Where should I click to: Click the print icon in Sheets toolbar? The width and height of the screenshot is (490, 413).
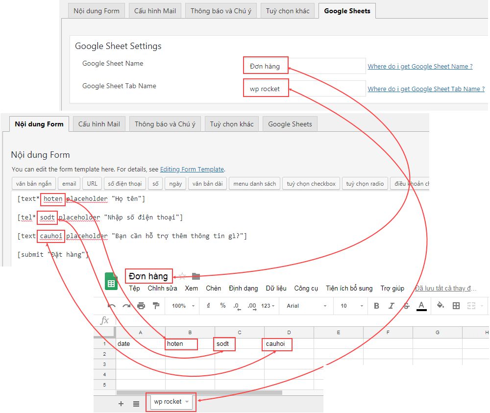point(141,306)
